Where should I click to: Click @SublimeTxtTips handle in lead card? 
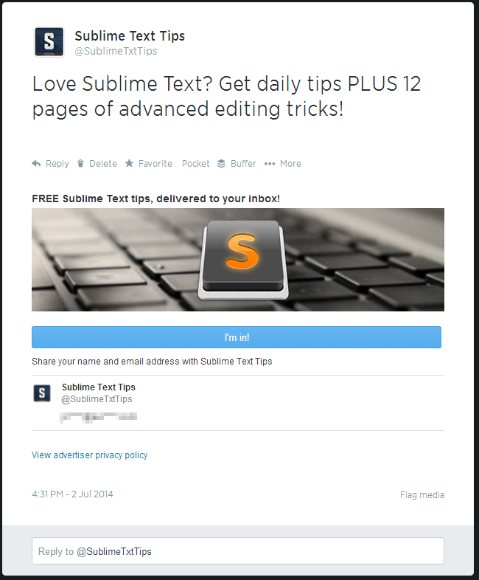[x=97, y=399]
